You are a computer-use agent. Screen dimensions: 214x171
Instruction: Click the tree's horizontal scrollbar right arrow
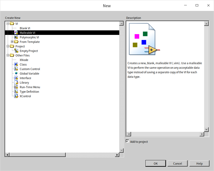(x=117, y=155)
